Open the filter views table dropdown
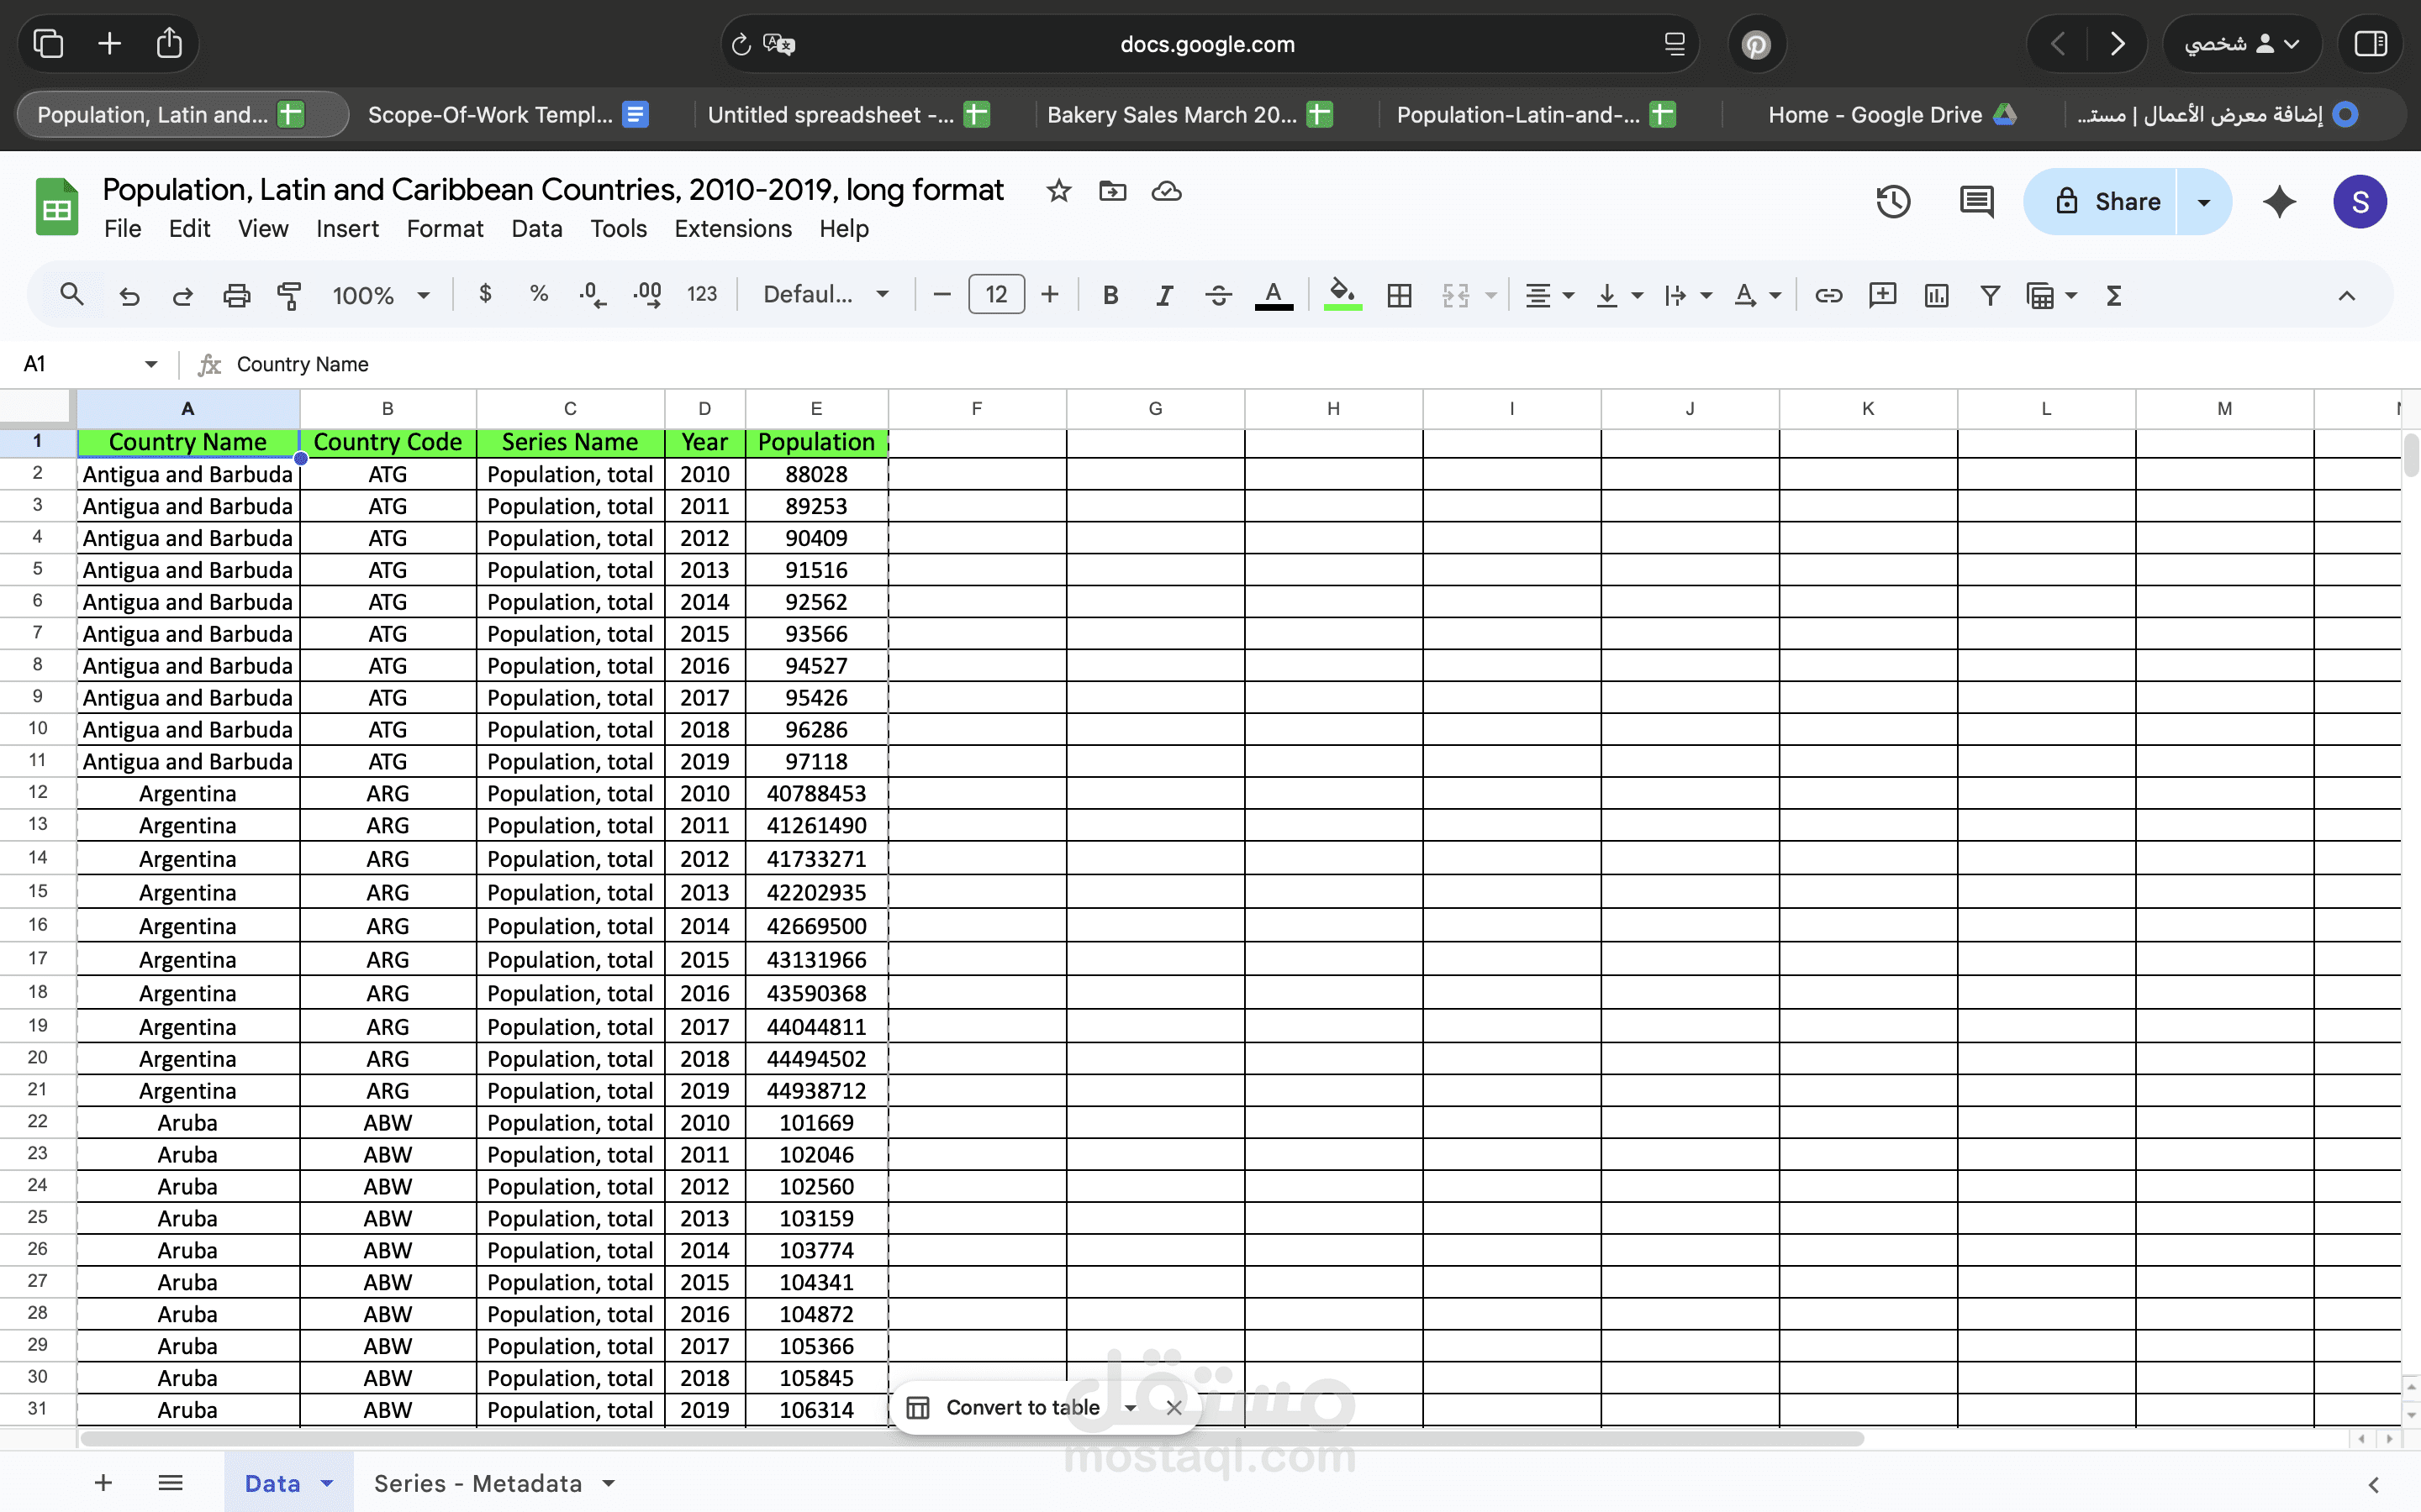 [2052, 295]
